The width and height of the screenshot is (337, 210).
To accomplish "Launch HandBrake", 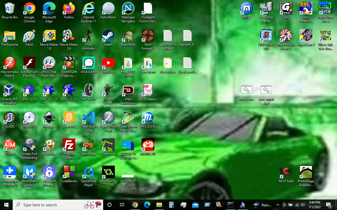I will coord(89,147).
